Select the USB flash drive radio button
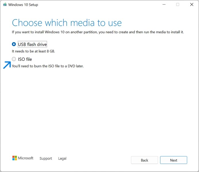The width and height of the screenshot is (199, 172). click(14, 44)
